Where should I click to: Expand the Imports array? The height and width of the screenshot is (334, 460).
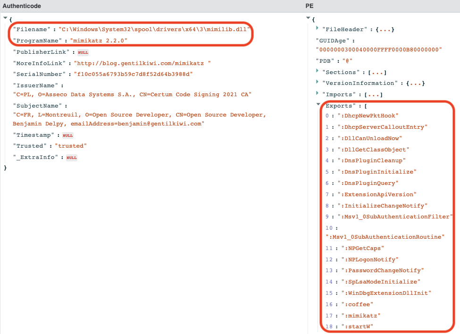point(317,94)
